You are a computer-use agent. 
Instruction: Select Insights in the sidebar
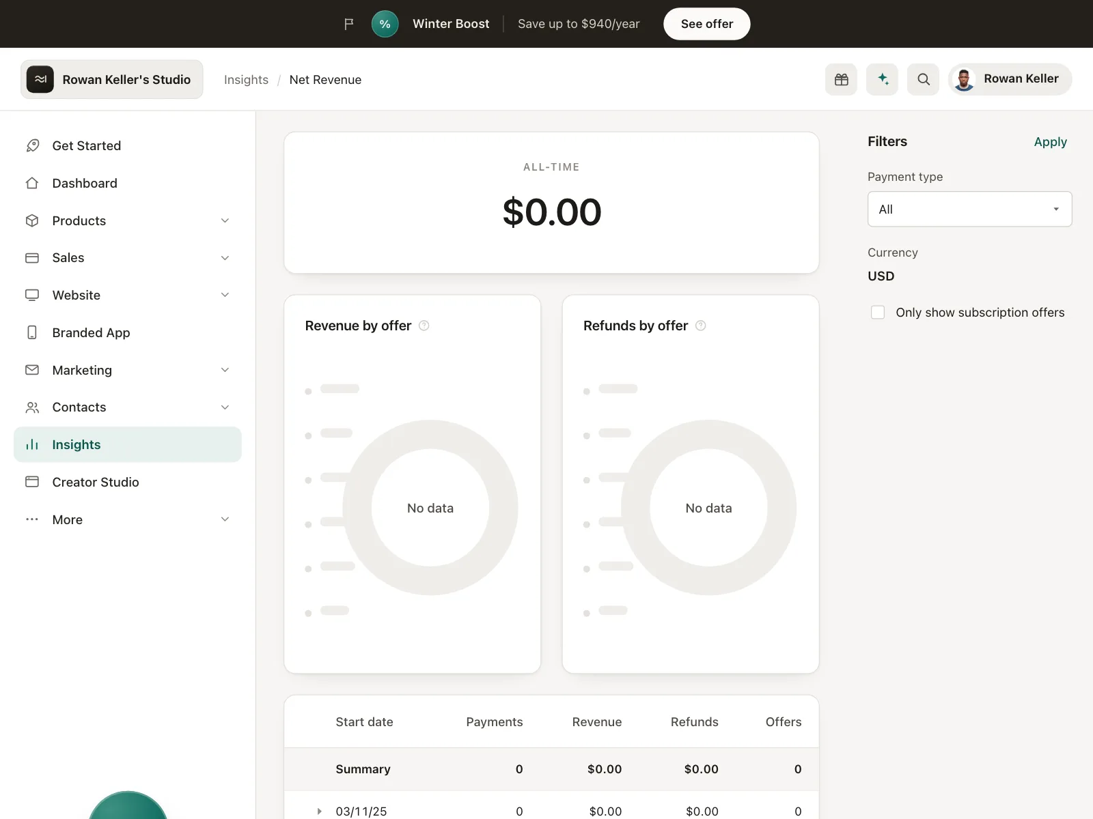[128, 444]
